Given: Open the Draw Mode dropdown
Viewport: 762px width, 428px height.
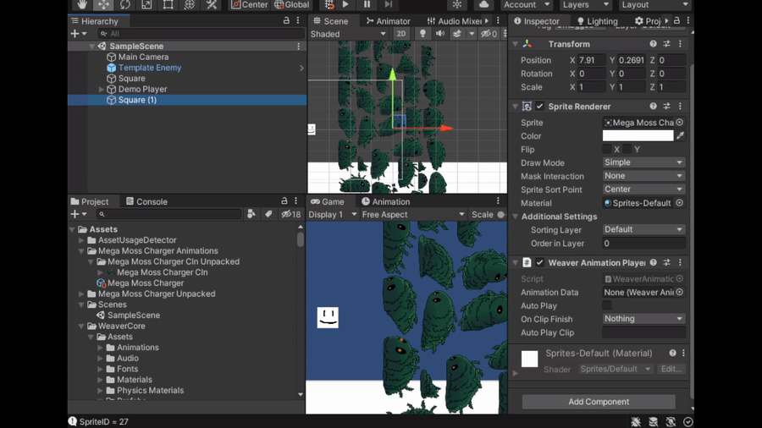Looking at the screenshot, I should [x=643, y=162].
